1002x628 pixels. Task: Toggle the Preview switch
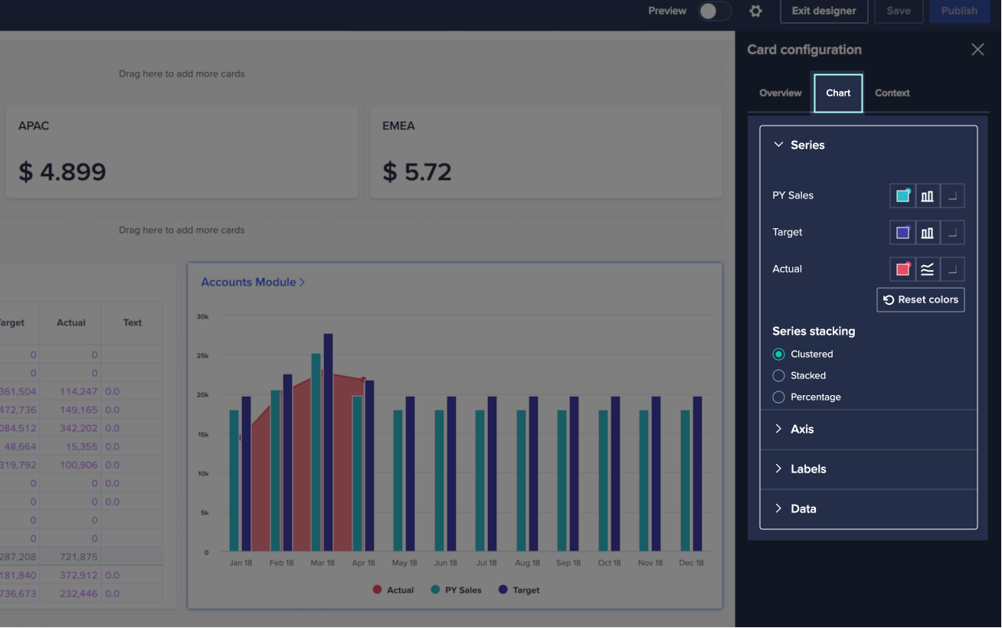point(712,11)
